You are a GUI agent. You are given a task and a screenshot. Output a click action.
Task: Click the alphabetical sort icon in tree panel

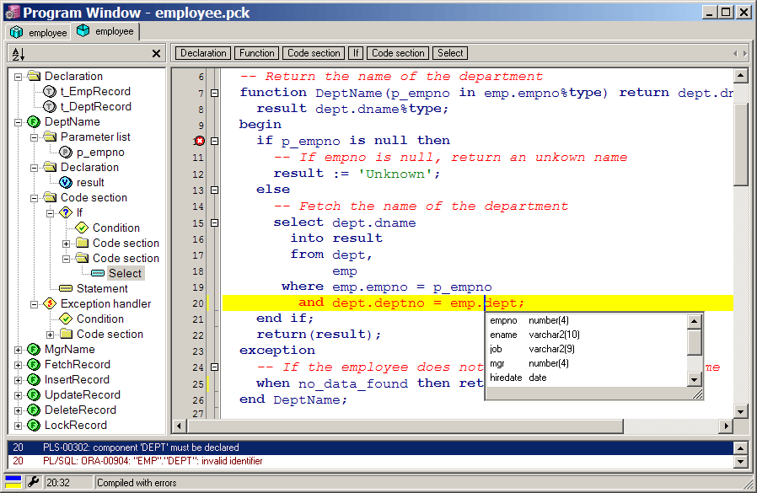pyautogui.click(x=17, y=54)
